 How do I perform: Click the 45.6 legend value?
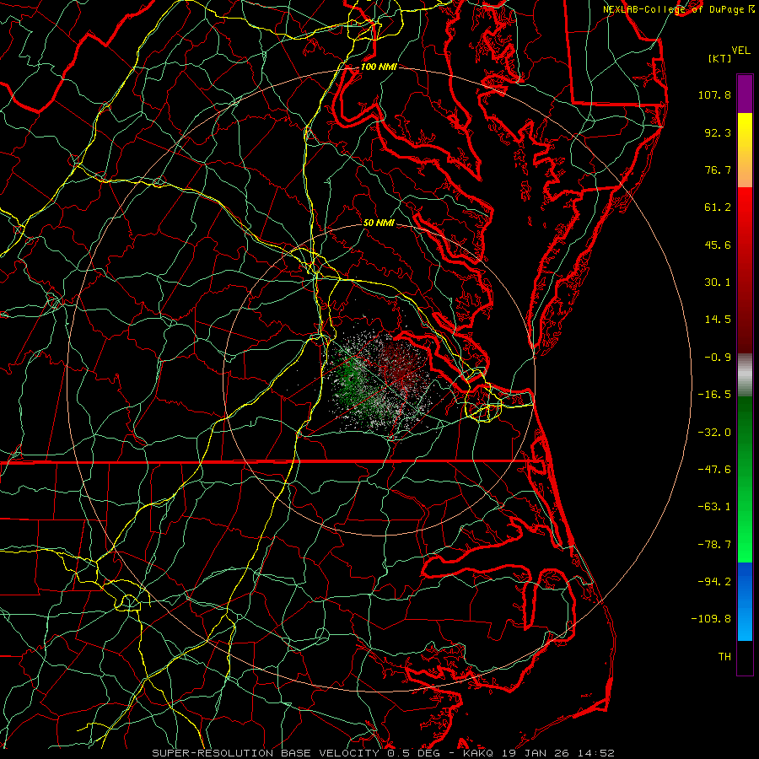tap(718, 245)
